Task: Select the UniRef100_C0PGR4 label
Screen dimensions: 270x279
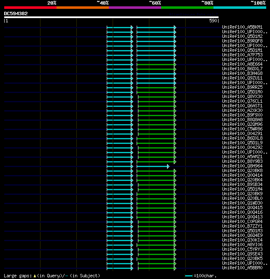Action: point(242,221)
